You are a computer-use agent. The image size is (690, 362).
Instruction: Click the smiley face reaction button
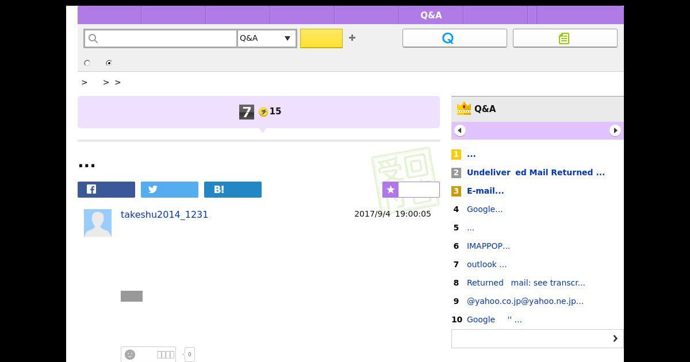tap(148, 355)
